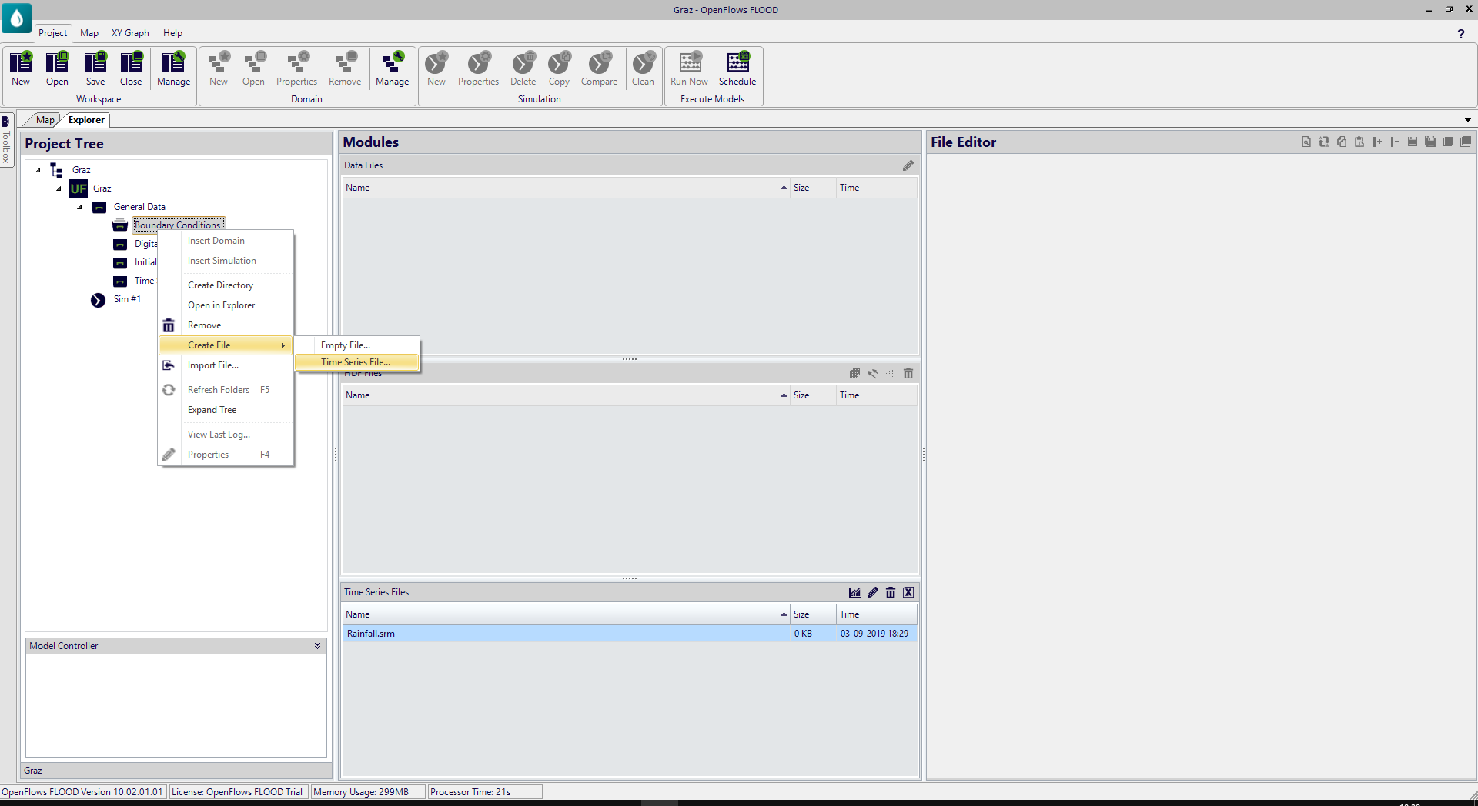Open the Create File submenu
Screen dimensions: 1478x806
click(226, 345)
